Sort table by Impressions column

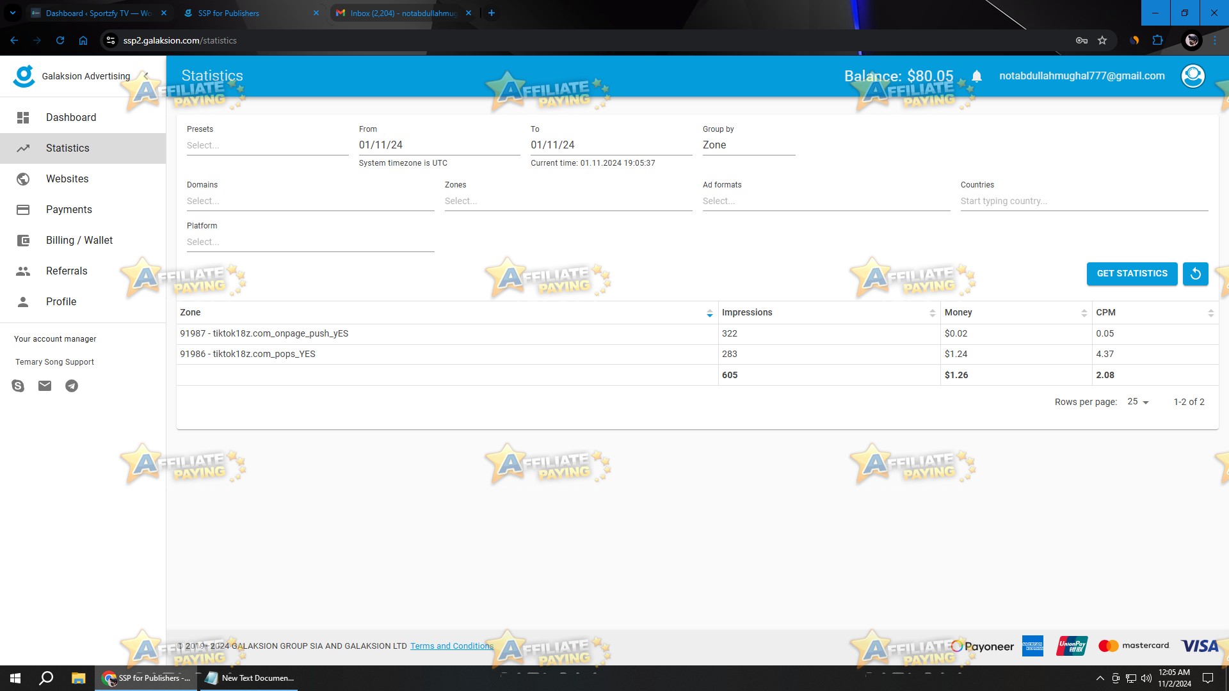829,312
